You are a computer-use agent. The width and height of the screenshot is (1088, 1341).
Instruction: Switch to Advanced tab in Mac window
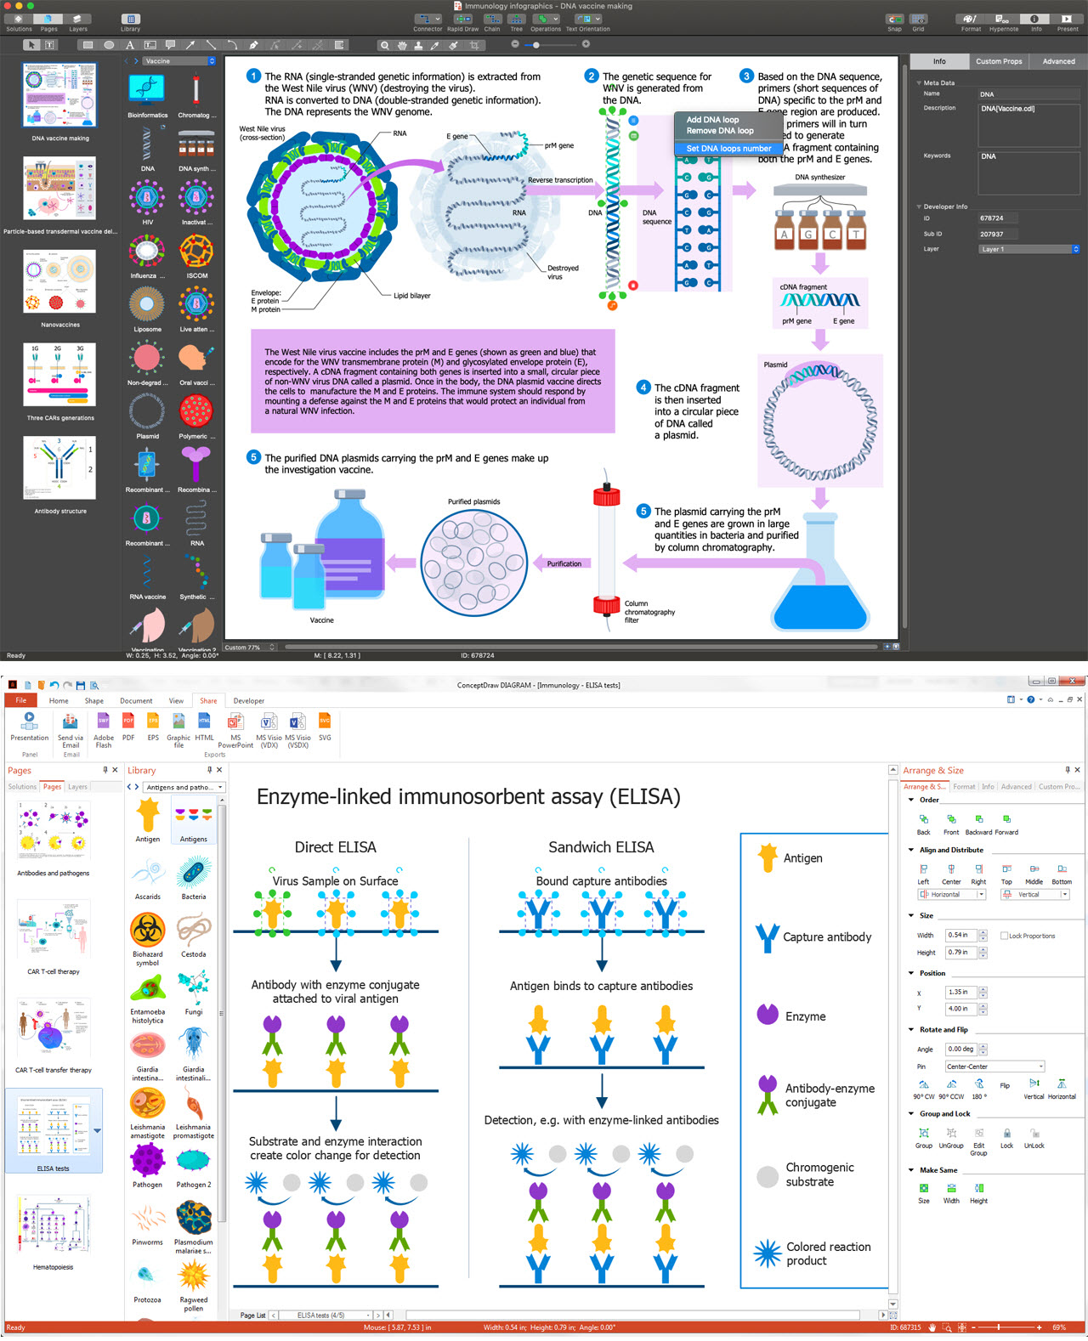[x=1058, y=61]
